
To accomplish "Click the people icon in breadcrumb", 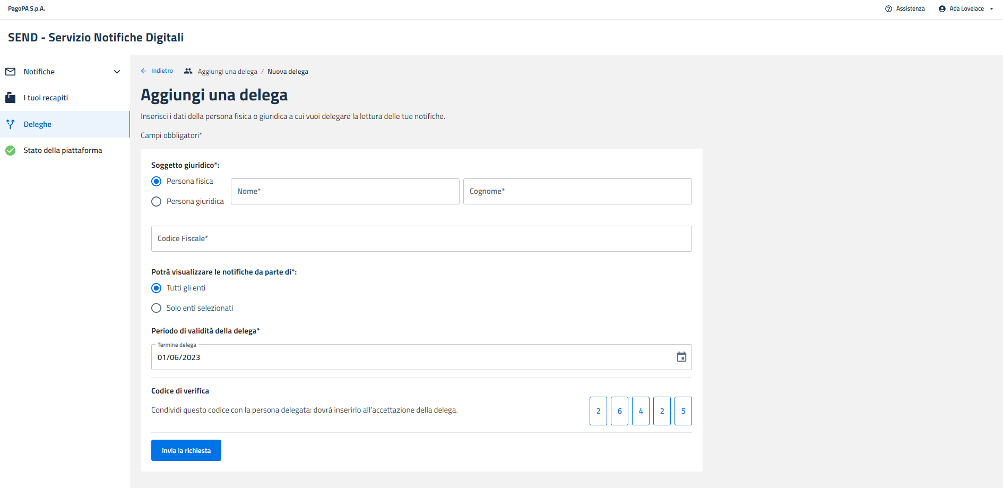I will [188, 71].
